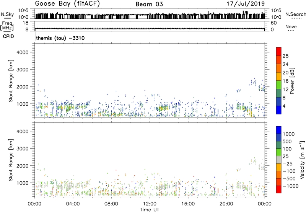This screenshot has height=212, width=306.
Task: Click the orange 20–24 dB Power segment
Action: pyautogui.click(x=279, y=68)
